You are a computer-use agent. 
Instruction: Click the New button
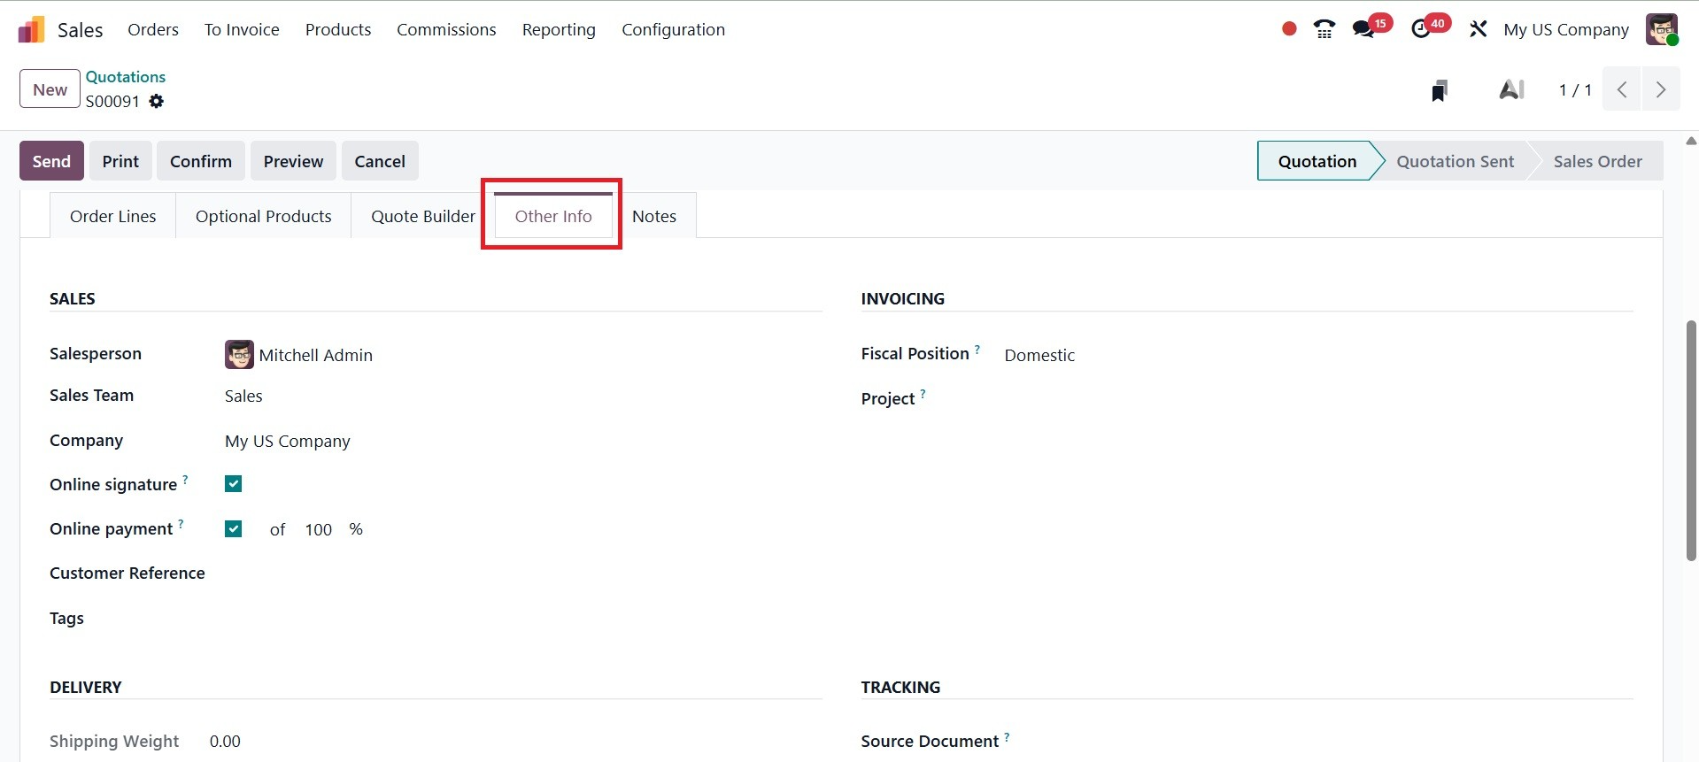pos(50,89)
